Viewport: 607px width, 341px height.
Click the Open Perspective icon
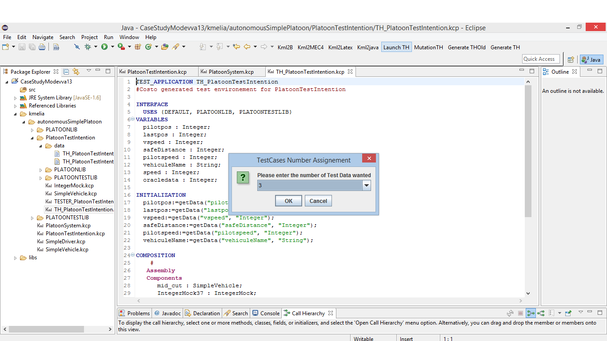571,59
